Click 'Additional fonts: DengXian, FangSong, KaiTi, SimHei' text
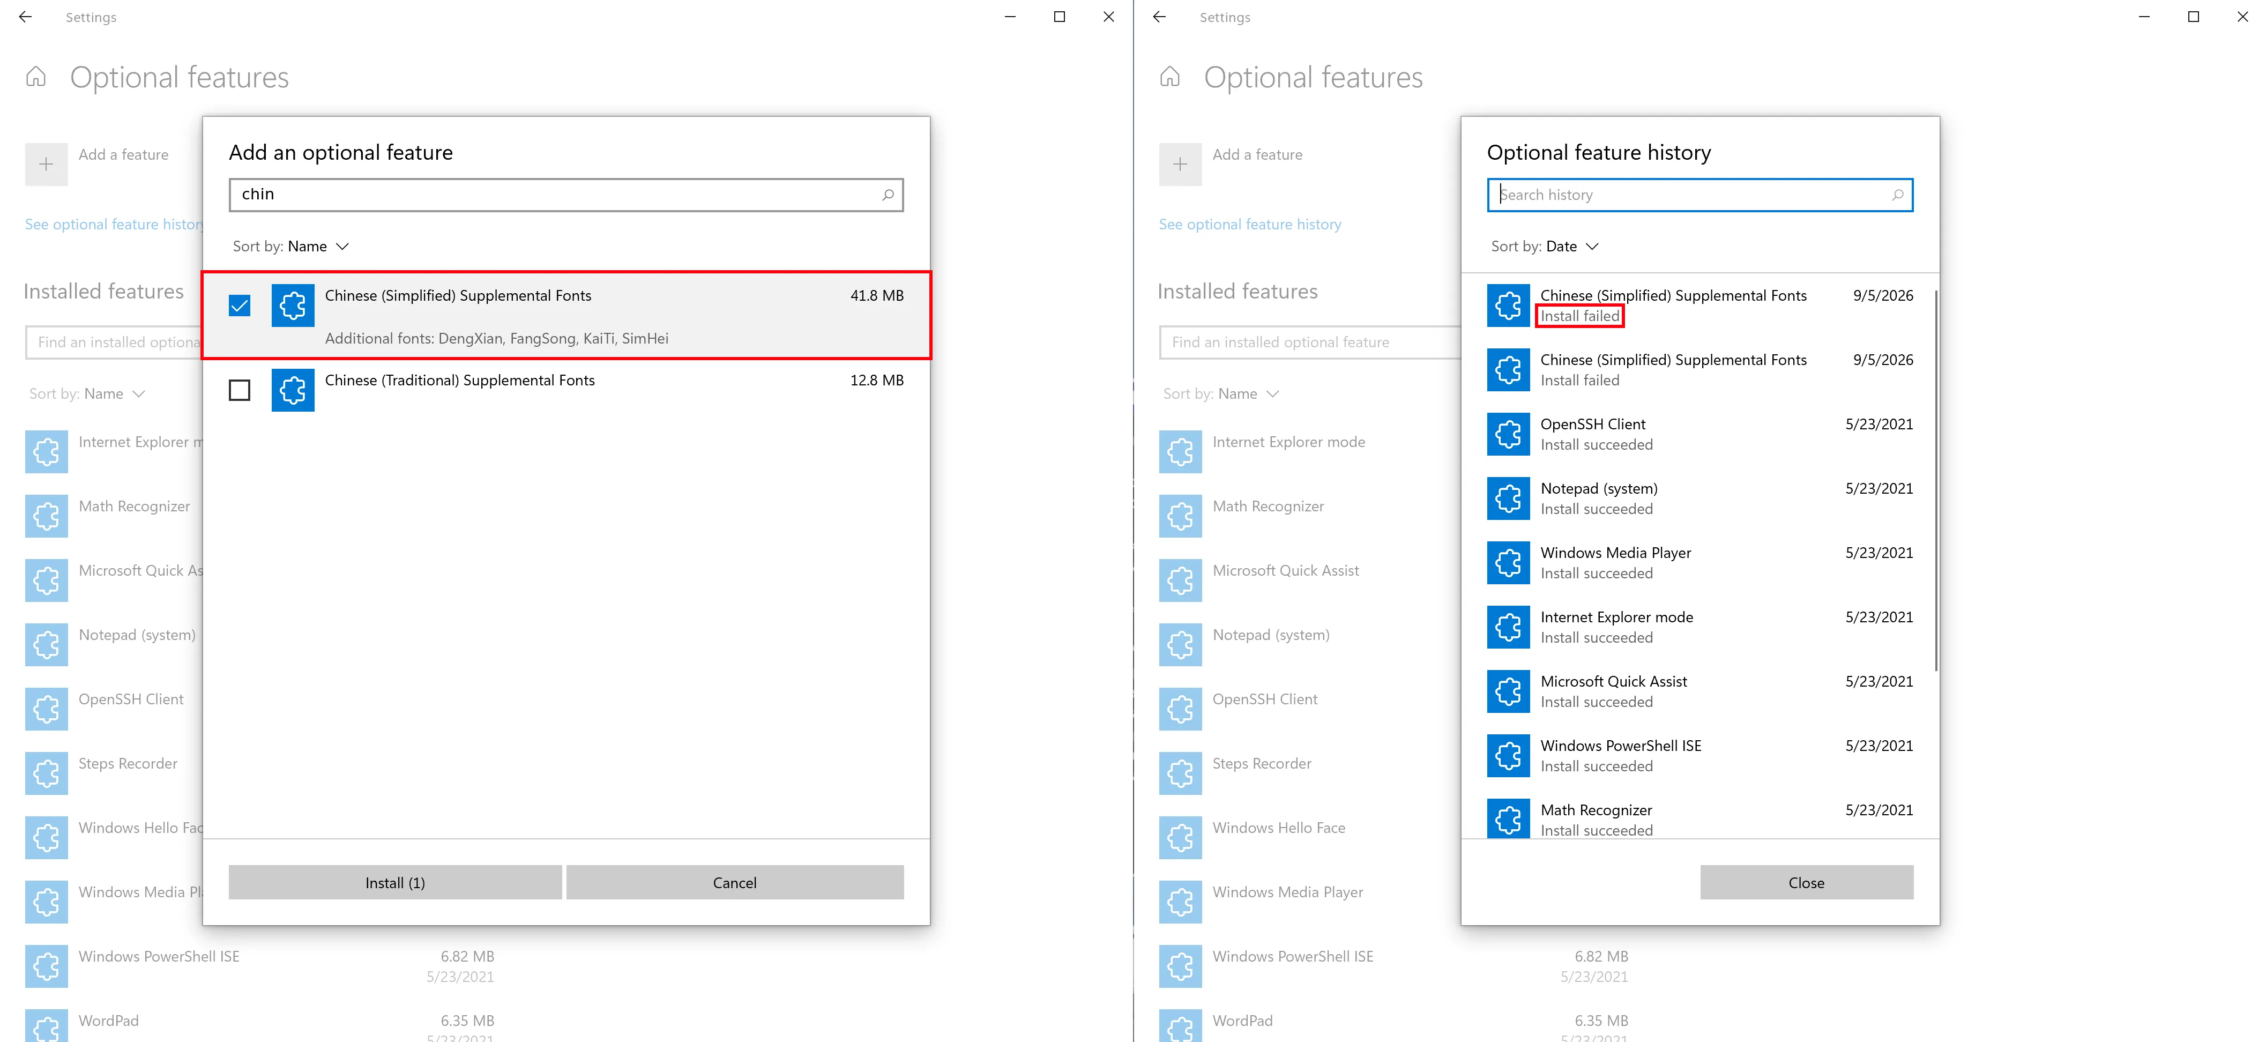The height and width of the screenshot is (1042, 2266). 496,338
